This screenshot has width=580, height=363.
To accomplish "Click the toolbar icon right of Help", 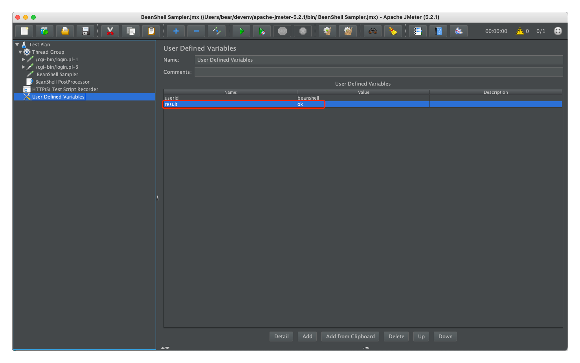I will 459,31.
